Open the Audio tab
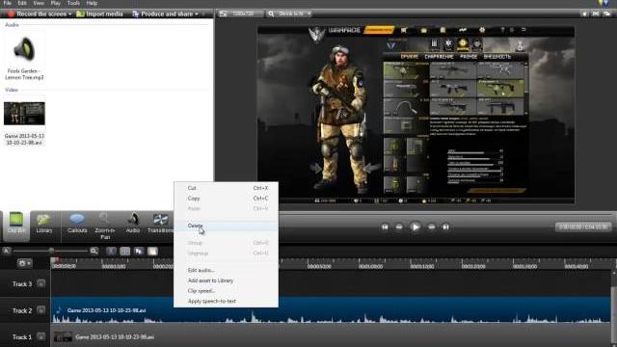617x347 pixels. tap(133, 223)
